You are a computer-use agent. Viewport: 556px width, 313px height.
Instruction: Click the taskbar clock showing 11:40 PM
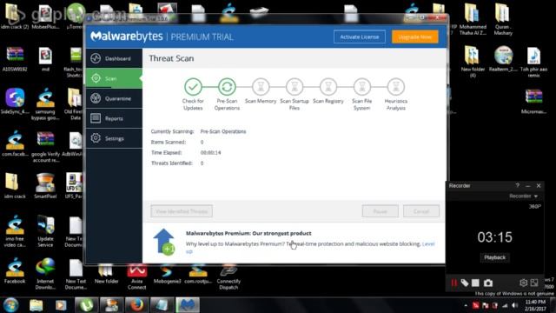point(535,305)
